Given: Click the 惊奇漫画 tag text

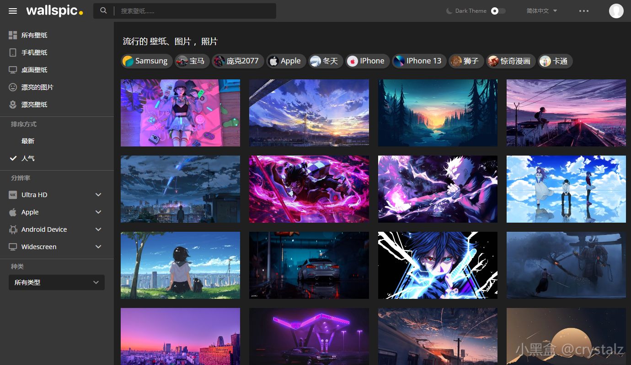Looking at the screenshot, I should pos(515,61).
